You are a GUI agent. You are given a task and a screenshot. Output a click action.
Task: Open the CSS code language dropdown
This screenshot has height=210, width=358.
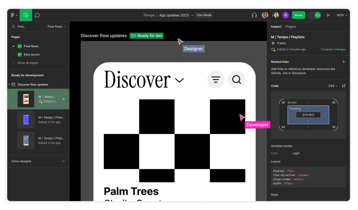point(333,86)
